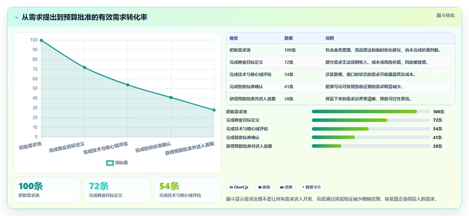Click the 维度 column header

[x=234, y=38]
